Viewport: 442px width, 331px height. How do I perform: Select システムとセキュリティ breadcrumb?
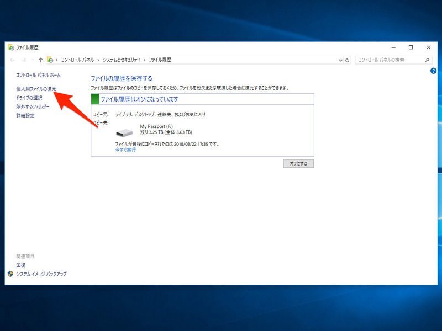point(121,60)
